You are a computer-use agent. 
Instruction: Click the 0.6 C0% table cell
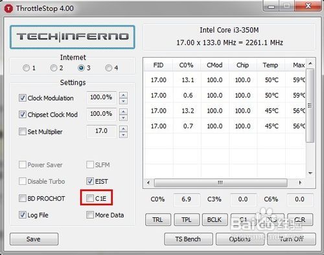click(187, 95)
